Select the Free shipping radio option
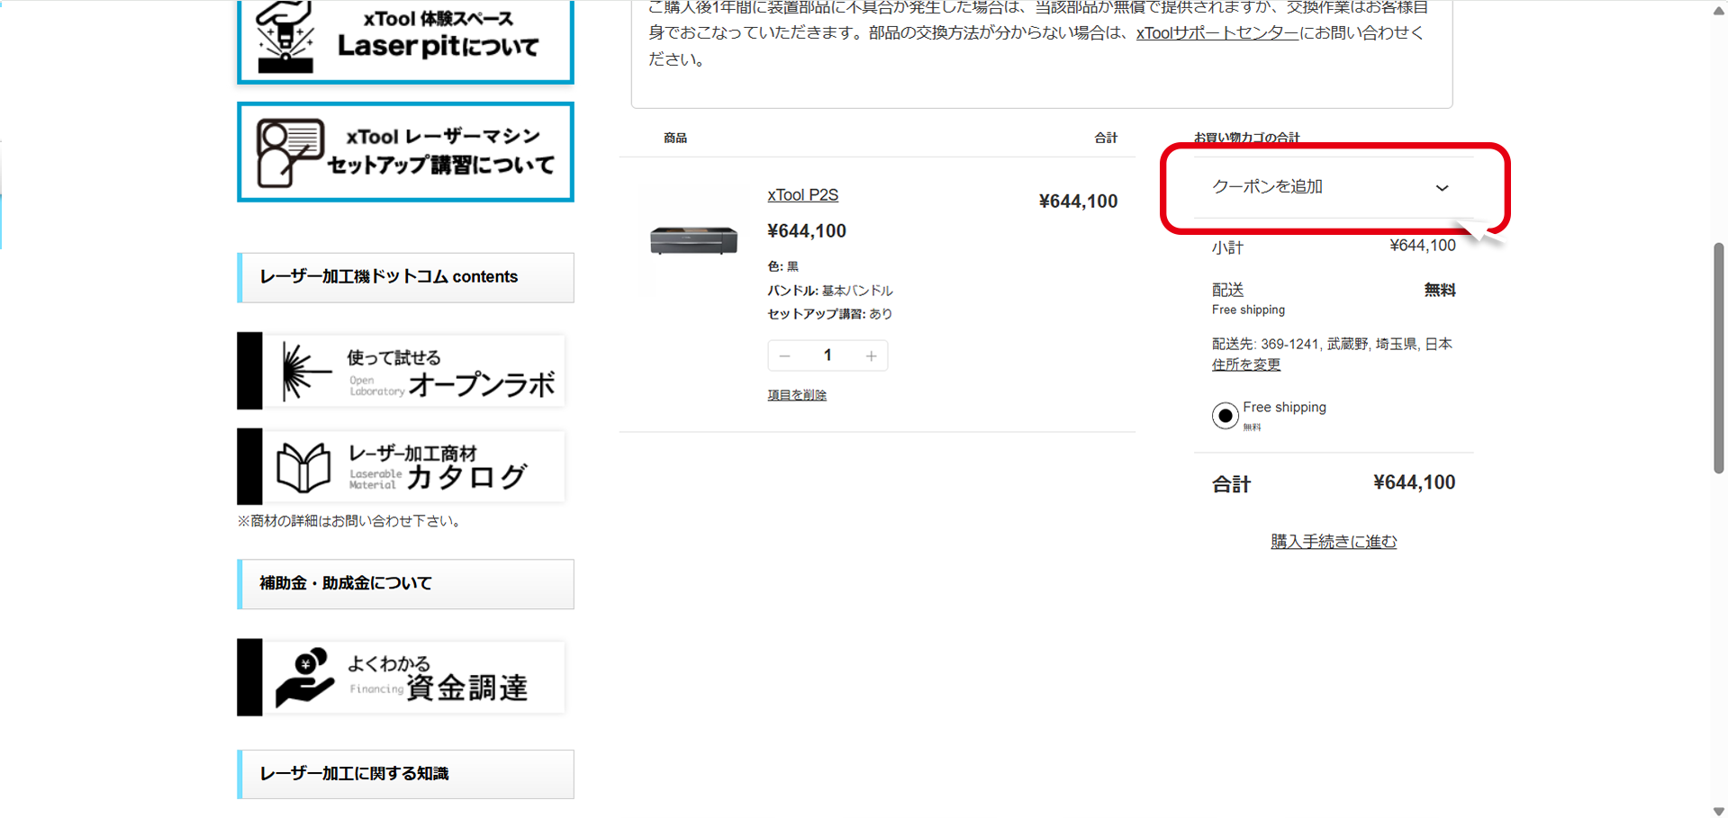Viewport: 1728px width, 818px height. [1225, 416]
